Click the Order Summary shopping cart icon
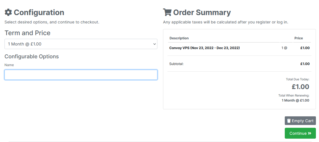The height and width of the screenshot is (142, 319). pos(167,12)
